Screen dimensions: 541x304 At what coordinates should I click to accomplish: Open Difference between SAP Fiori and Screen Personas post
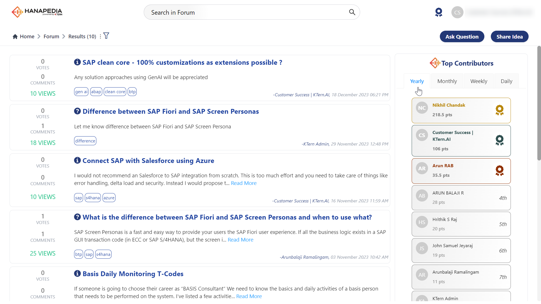coord(170,111)
